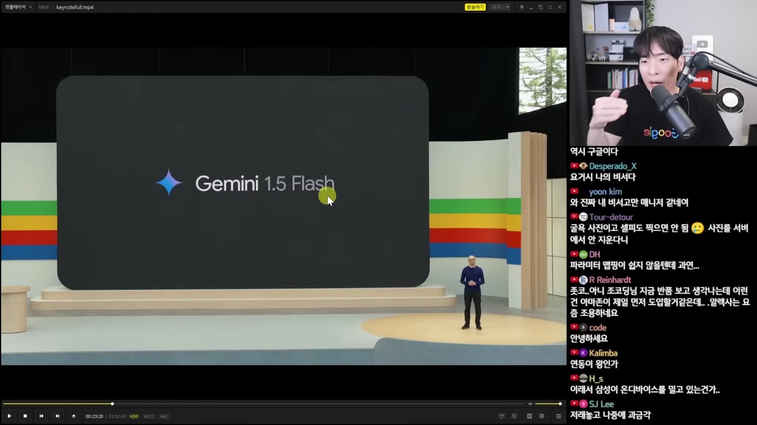
Task: Click the MP4 format label
Action: pyautogui.click(x=44, y=7)
